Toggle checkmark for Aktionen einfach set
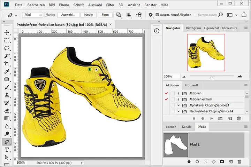 pyautogui.click(x=166, y=99)
